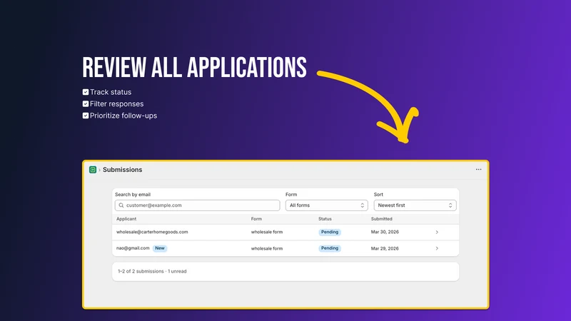Toggle the Filter responses checkbox
571x321 pixels.
[86, 103]
